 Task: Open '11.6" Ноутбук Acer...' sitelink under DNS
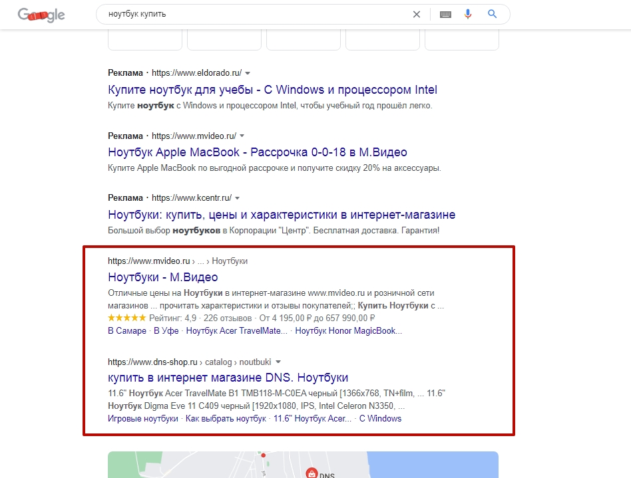(313, 419)
